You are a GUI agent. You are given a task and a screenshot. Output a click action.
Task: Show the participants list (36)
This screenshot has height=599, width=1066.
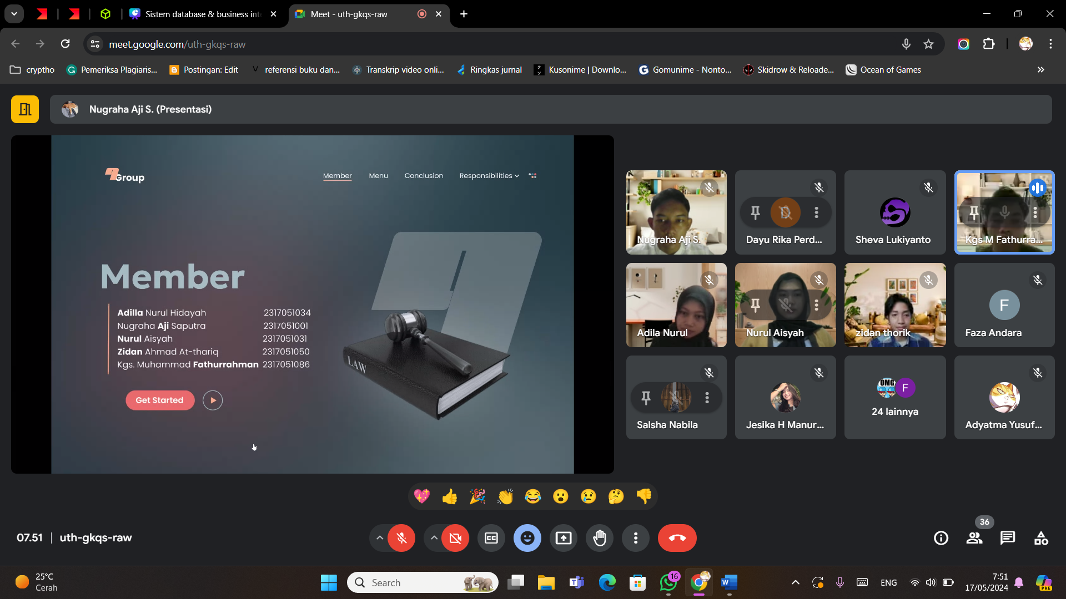974,538
